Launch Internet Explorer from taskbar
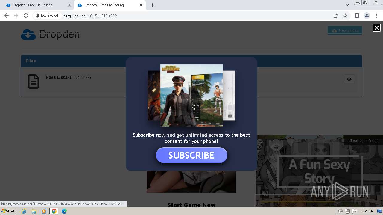 click(x=24, y=211)
